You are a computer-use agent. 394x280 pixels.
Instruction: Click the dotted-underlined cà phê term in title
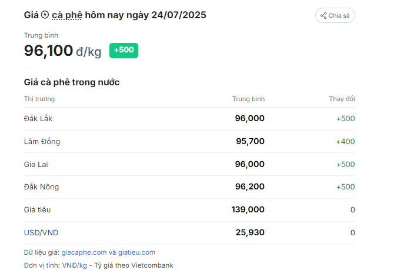coord(67,15)
